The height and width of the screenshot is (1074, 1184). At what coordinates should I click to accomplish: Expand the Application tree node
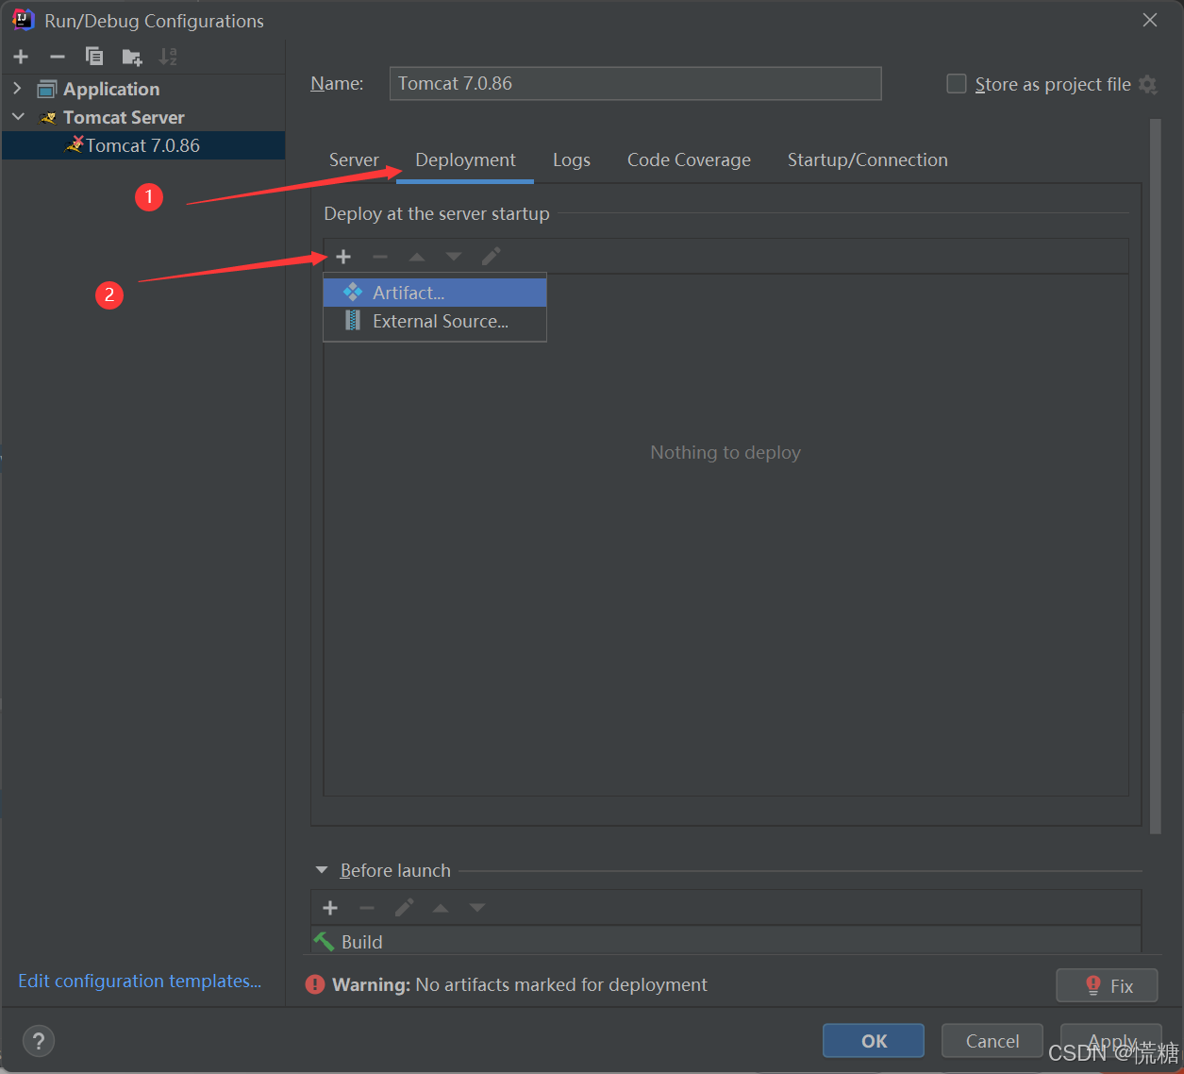tap(18, 89)
